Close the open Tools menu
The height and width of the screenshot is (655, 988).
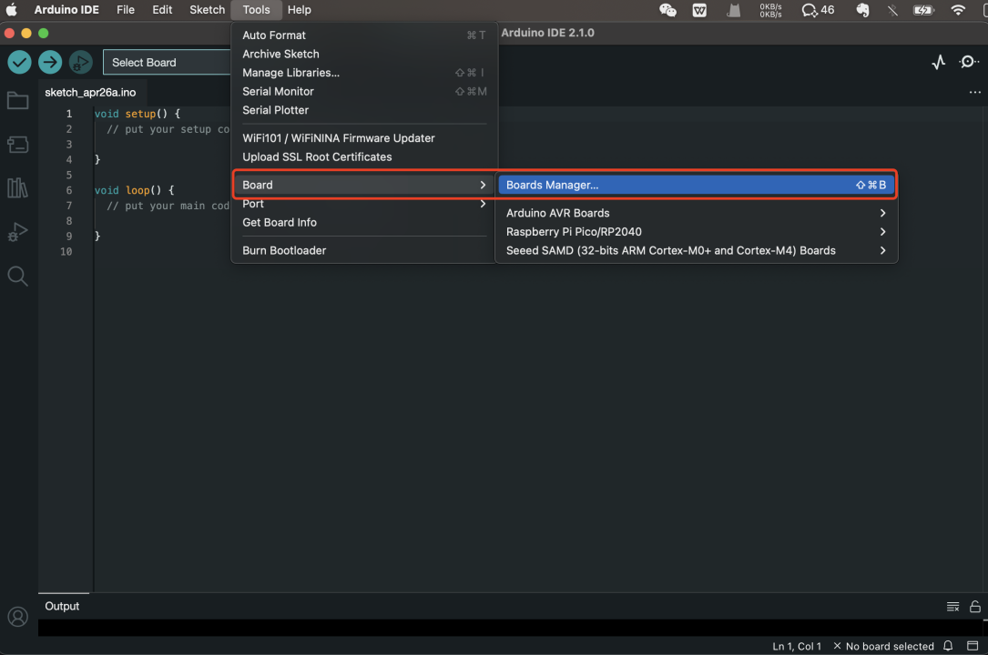(x=257, y=9)
